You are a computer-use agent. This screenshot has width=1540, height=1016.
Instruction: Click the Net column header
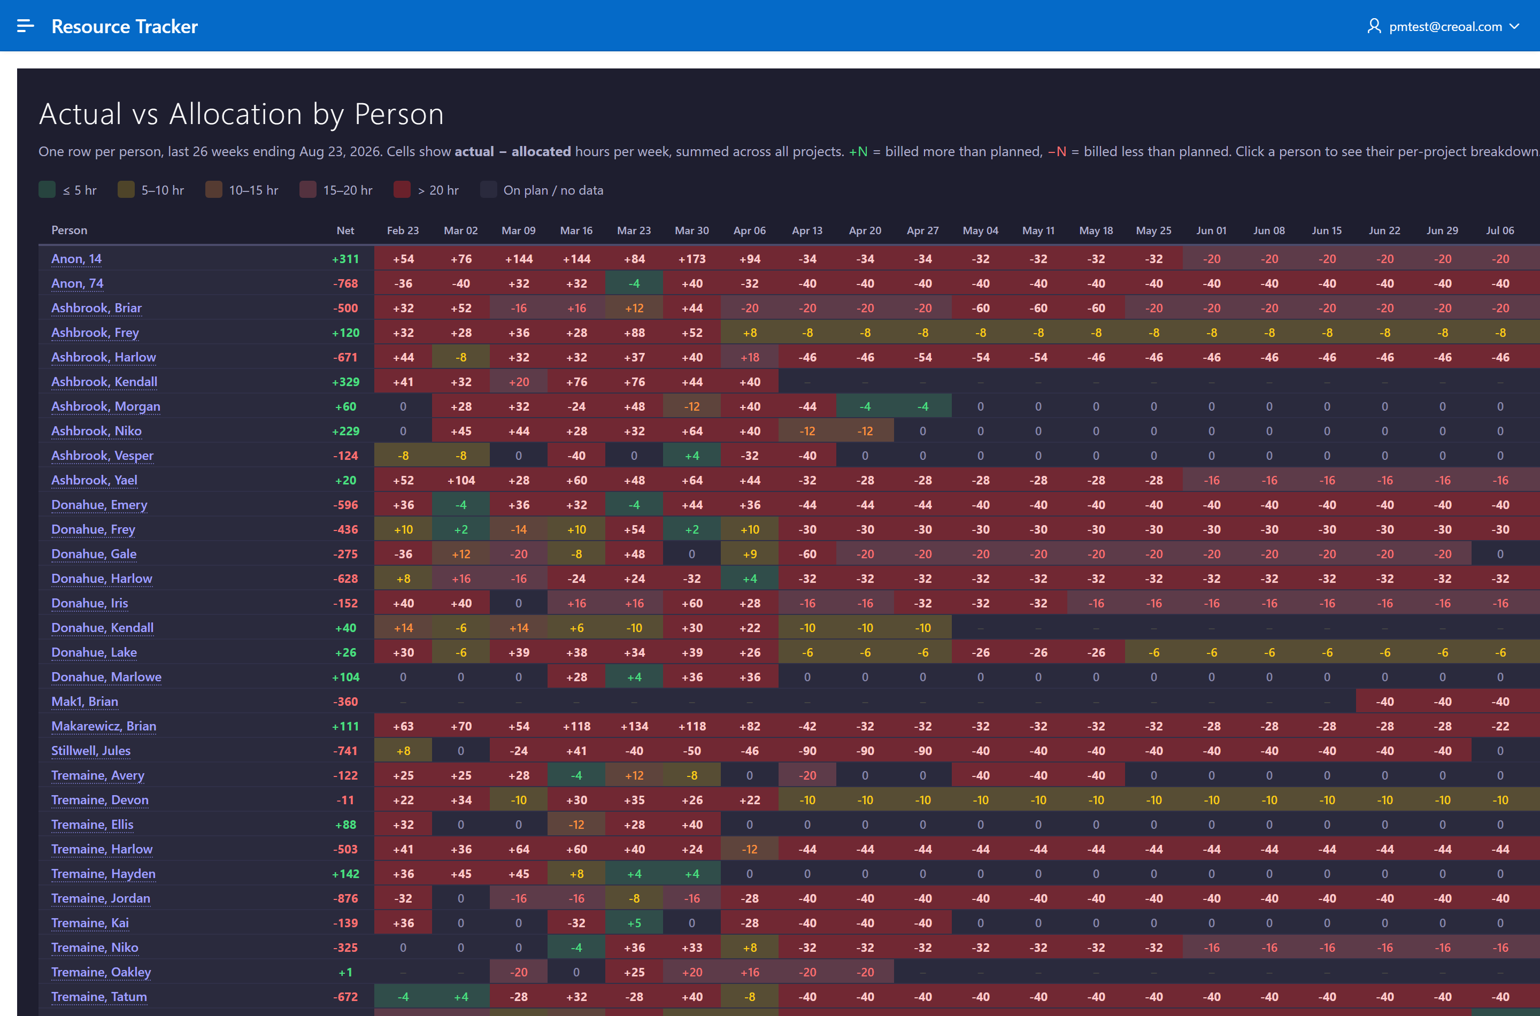(x=345, y=230)
